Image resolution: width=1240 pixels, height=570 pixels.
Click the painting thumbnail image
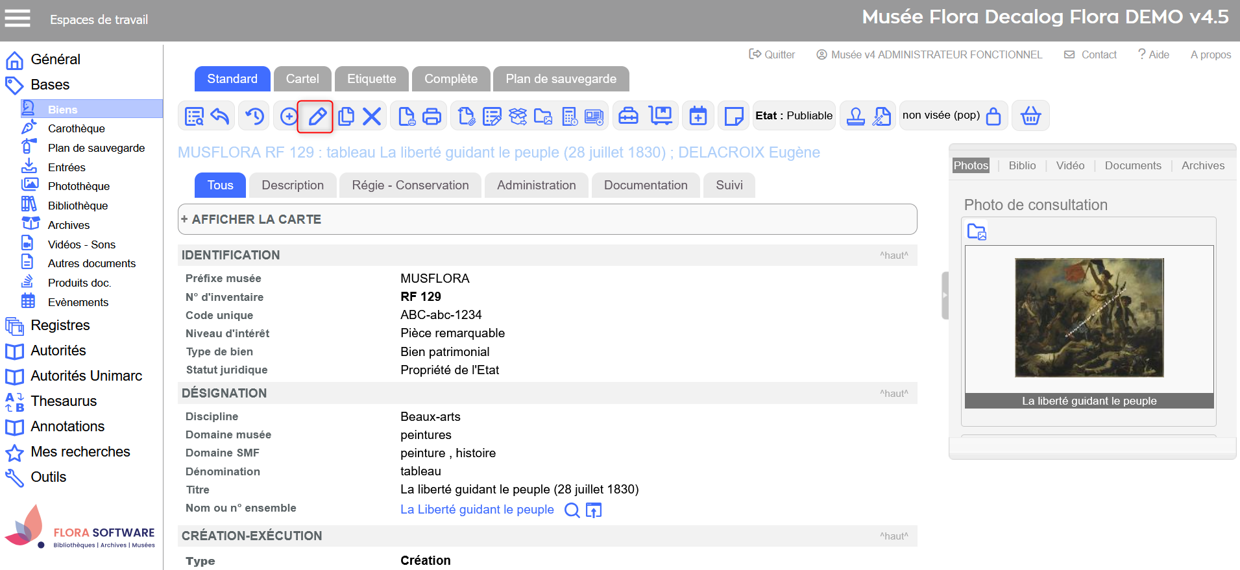coord(1089,318)
